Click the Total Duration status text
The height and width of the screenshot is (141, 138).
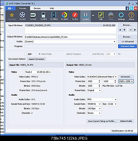pyautogui.click(x=122, y=131)
